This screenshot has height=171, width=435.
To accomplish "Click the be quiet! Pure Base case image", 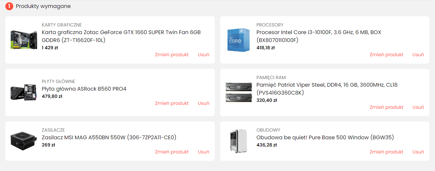I will coord(238,141).
